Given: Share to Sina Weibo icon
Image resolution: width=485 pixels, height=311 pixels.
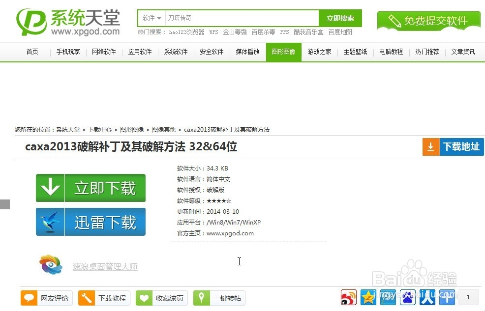Looking at the screenshot, I should pos(349,297).
